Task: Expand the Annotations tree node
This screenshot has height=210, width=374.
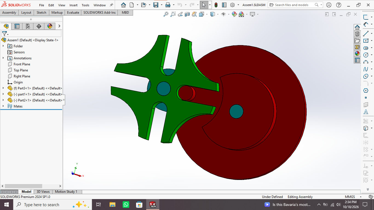Action: [3, 58]
